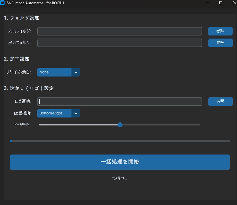
Task: Click the ロゴ画像: label
Action: coord(23,102)
